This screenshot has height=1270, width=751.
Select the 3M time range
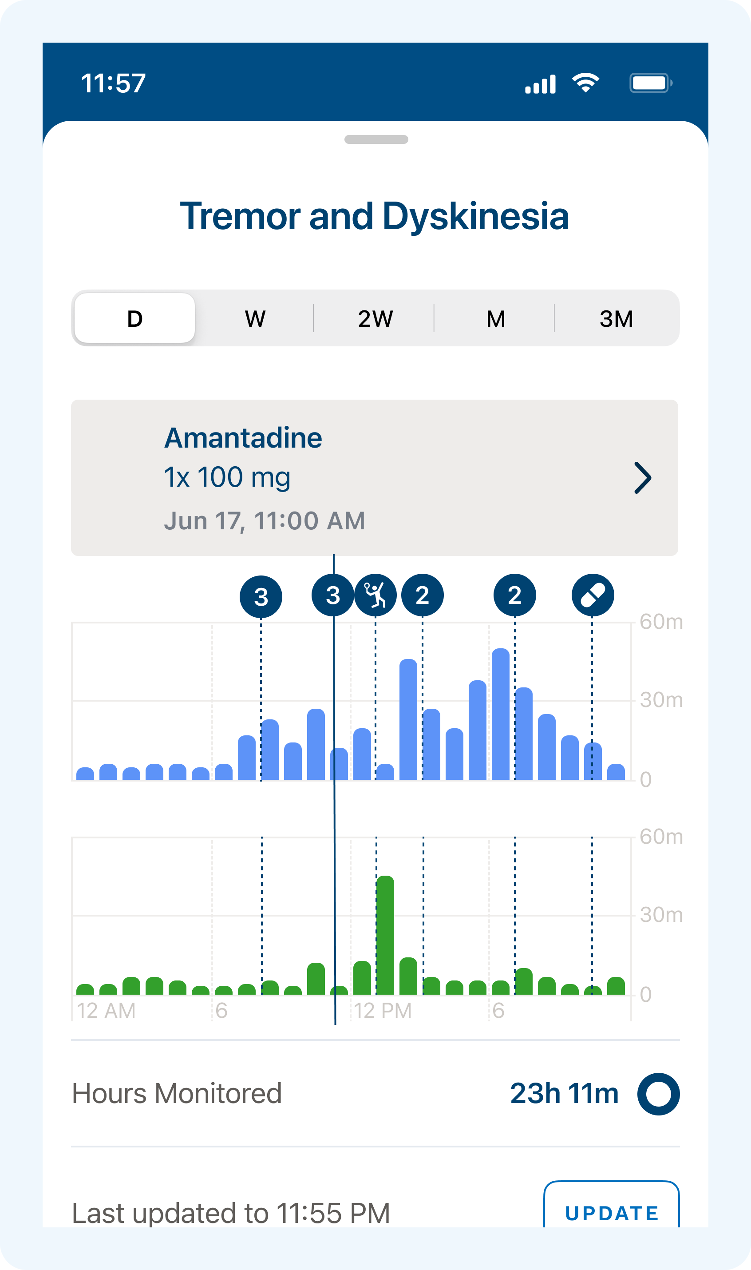(616, 318)
